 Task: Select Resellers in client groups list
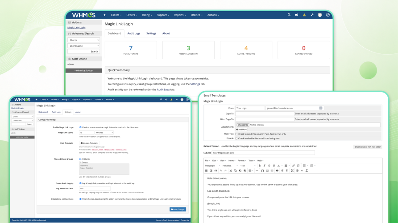click(84, 166)
